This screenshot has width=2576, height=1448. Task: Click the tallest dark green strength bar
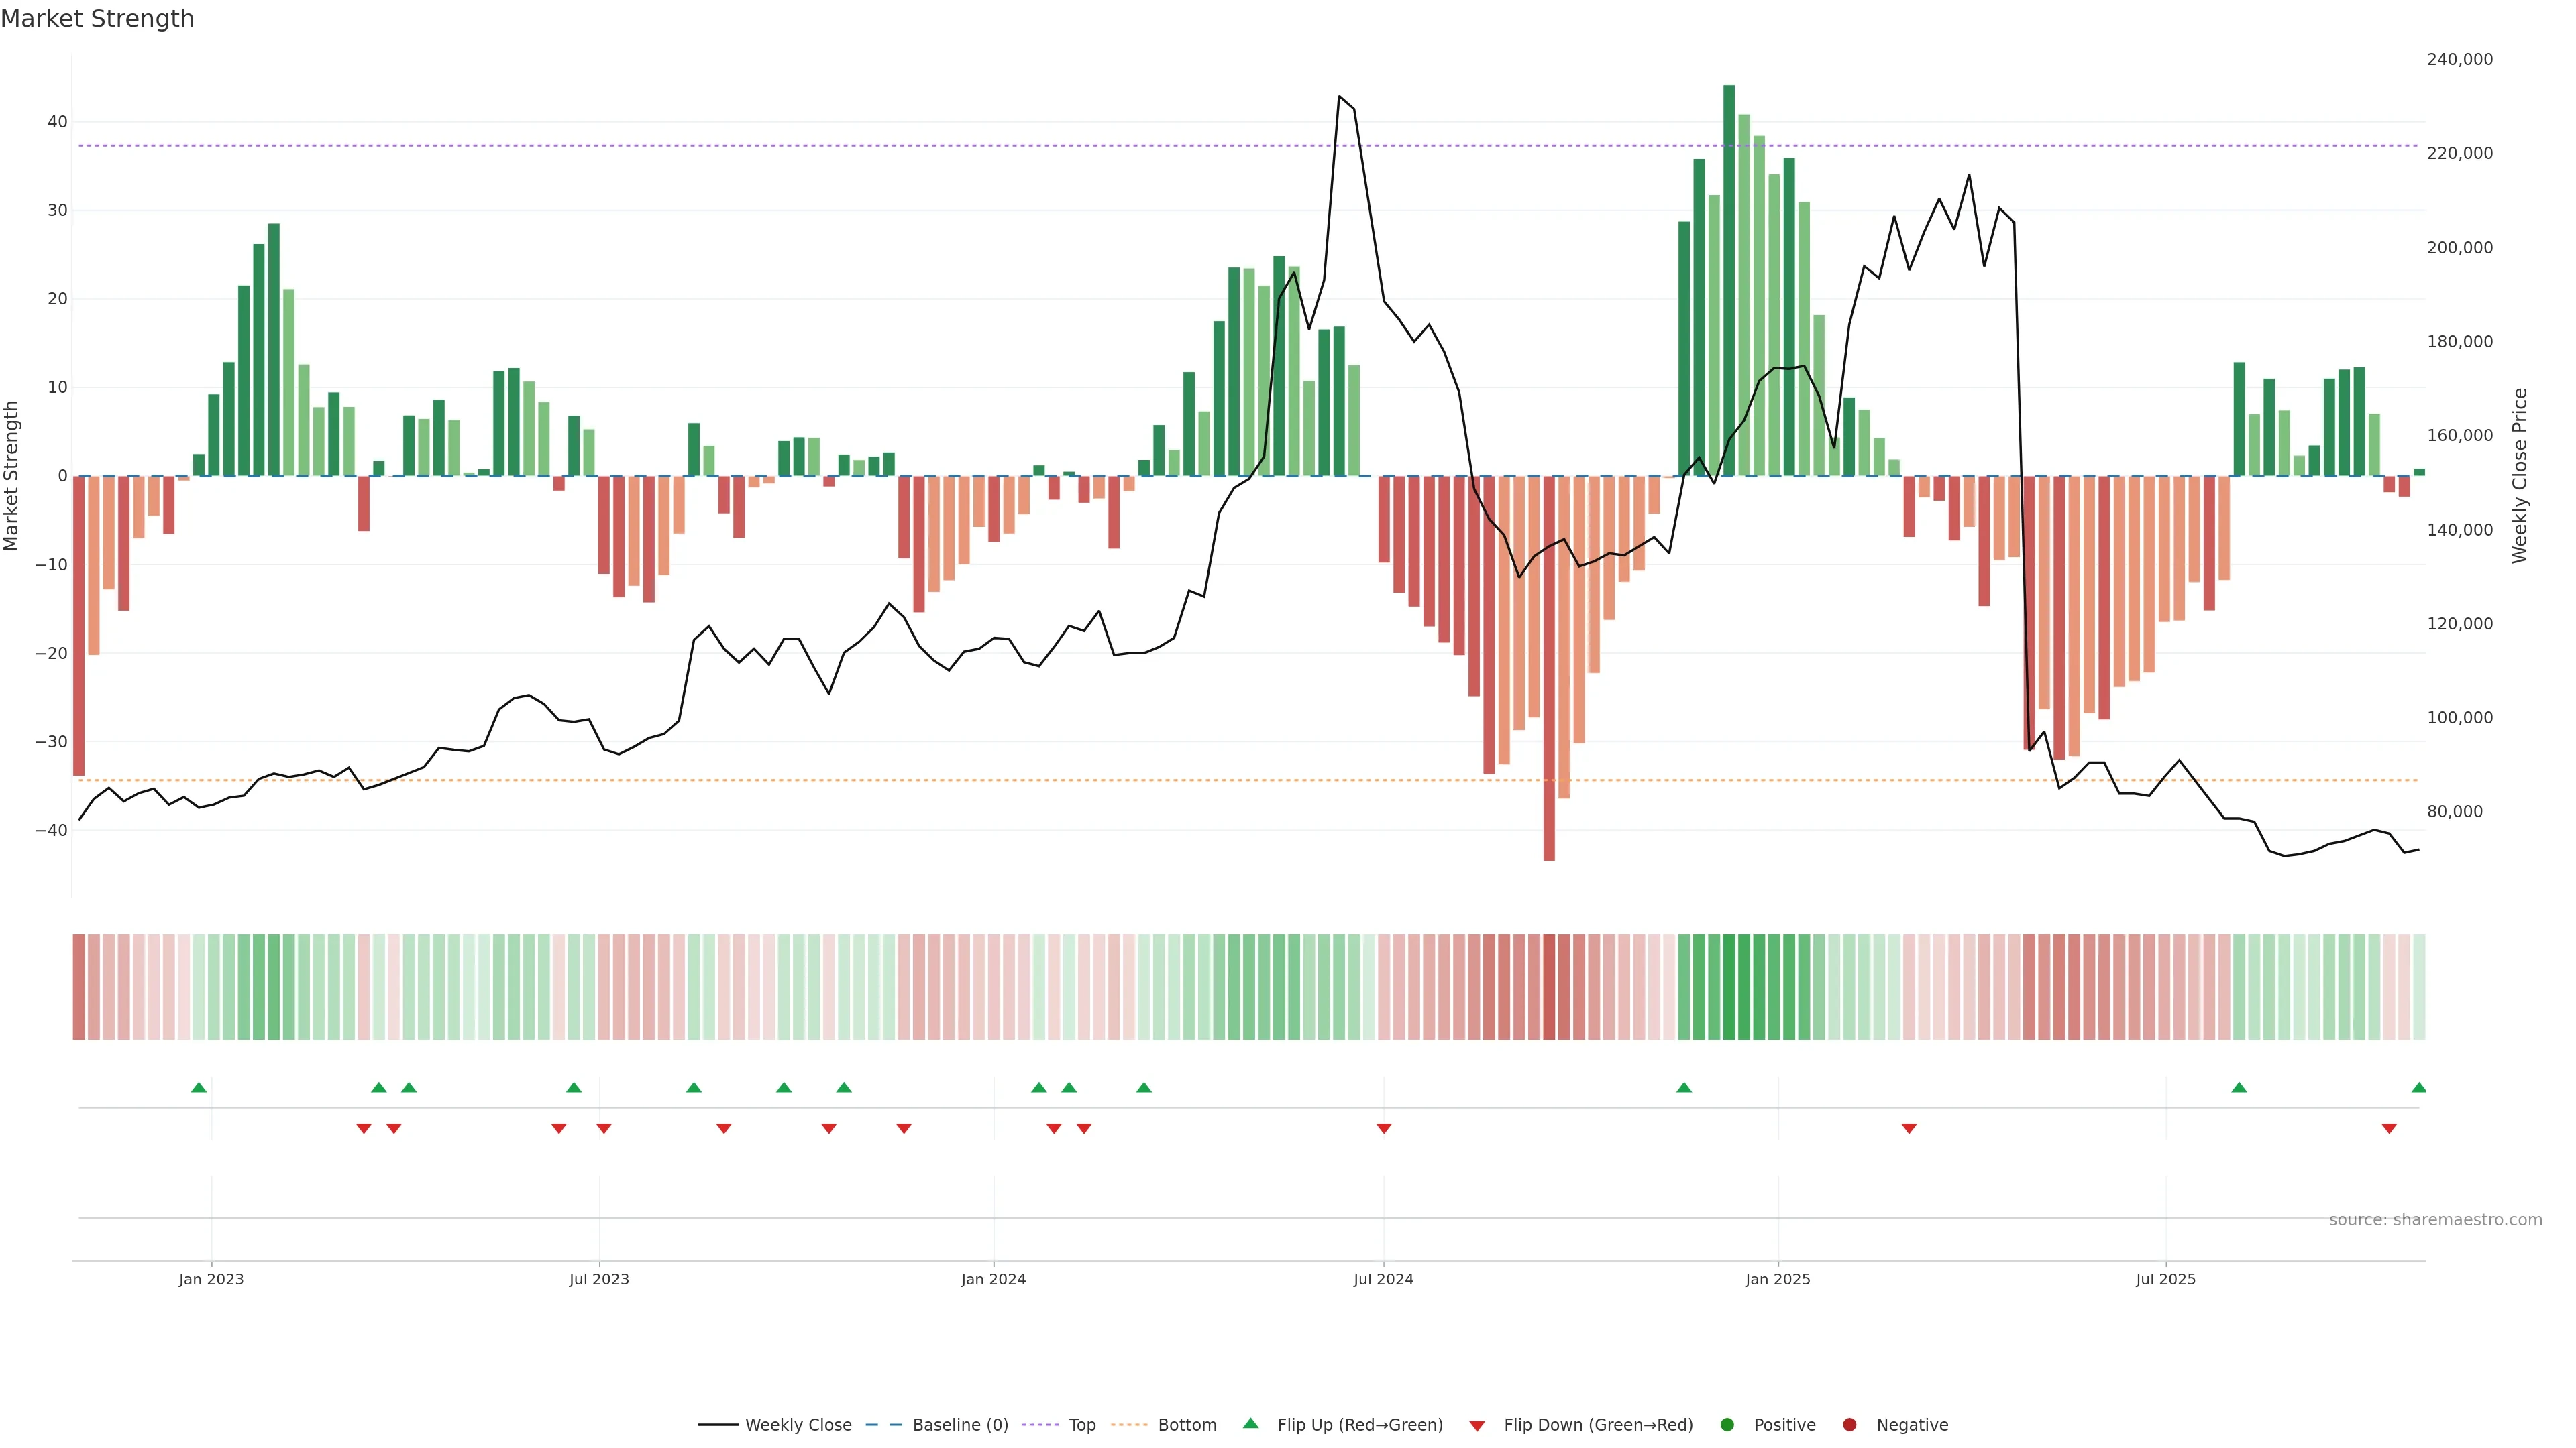pyautogui.click(x=1729, y=280)
